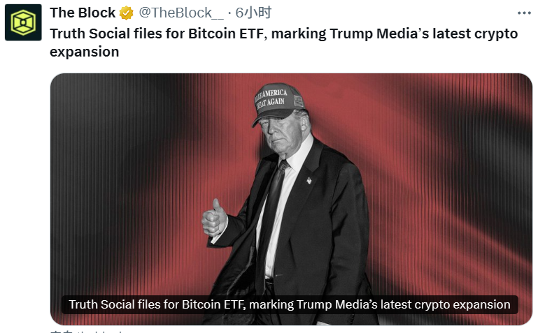Click the gold verified badge next to The Block
538x333 pixels.
pyautogui.click(x=126, y=13)
